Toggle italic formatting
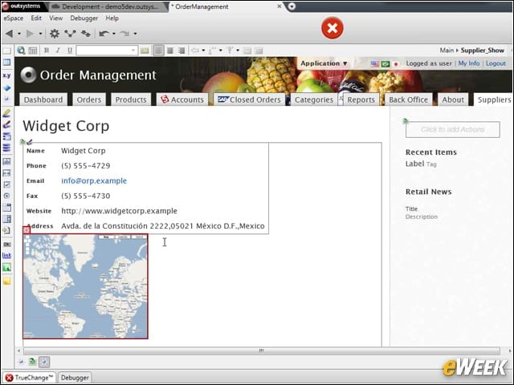The width and height of the screenshot is (514, 385). 58,51
